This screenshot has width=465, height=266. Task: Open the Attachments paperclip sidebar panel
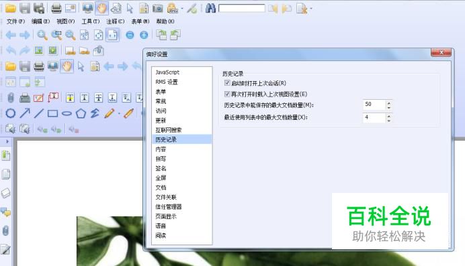click(x=5, y=230)
